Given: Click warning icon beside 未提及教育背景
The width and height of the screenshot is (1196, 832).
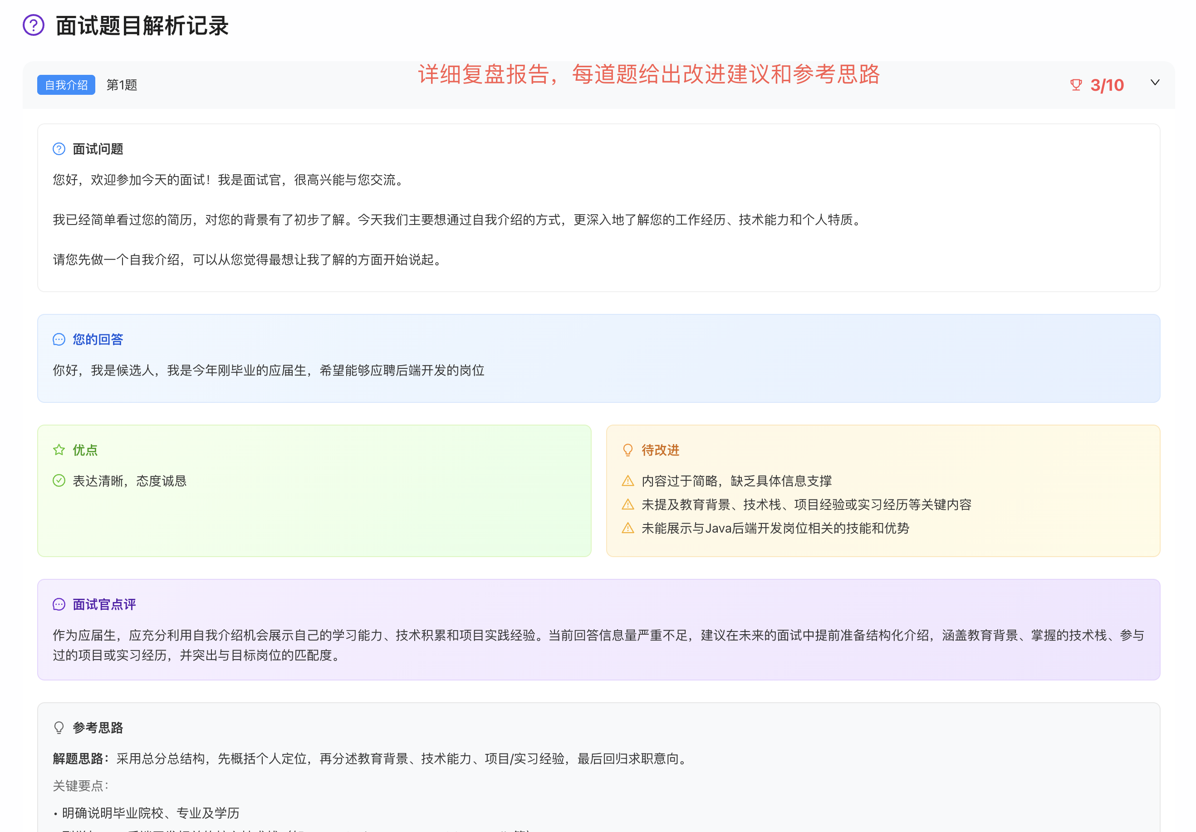Looking at the screenshot, I should point(627,504).
